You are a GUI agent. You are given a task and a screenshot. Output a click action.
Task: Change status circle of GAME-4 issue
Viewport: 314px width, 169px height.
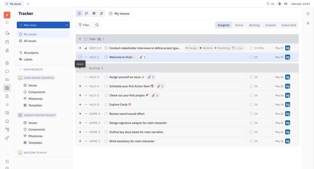click(x=106, y=114)
